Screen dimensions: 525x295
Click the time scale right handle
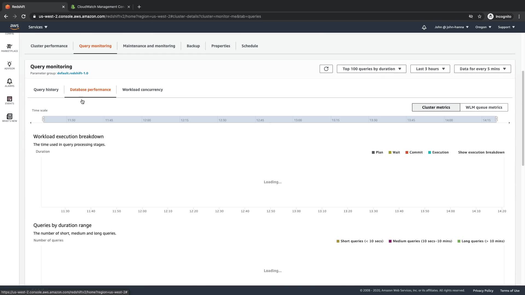pos(496,119)
